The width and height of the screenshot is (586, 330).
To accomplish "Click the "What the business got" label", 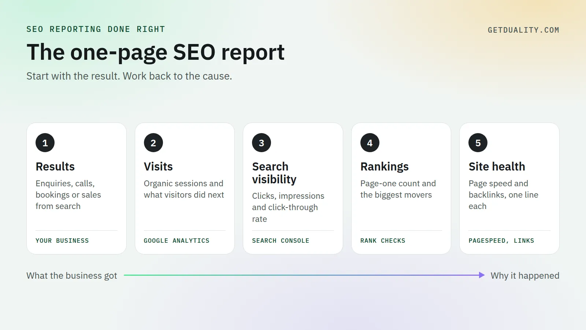I will click(x=72, y=276).
